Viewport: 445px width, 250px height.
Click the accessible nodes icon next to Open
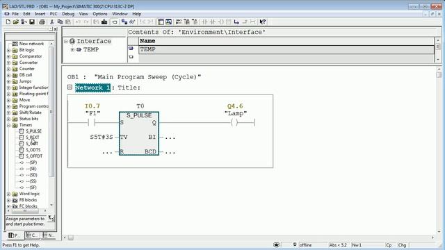click(x=24, y=22)
